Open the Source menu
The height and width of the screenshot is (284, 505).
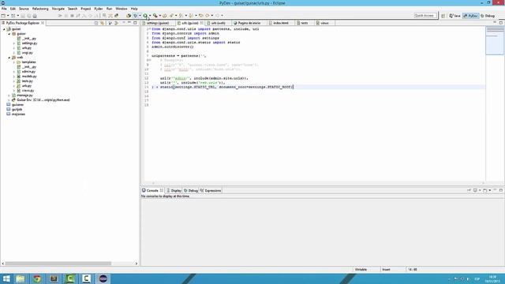(x=24, y=9)
